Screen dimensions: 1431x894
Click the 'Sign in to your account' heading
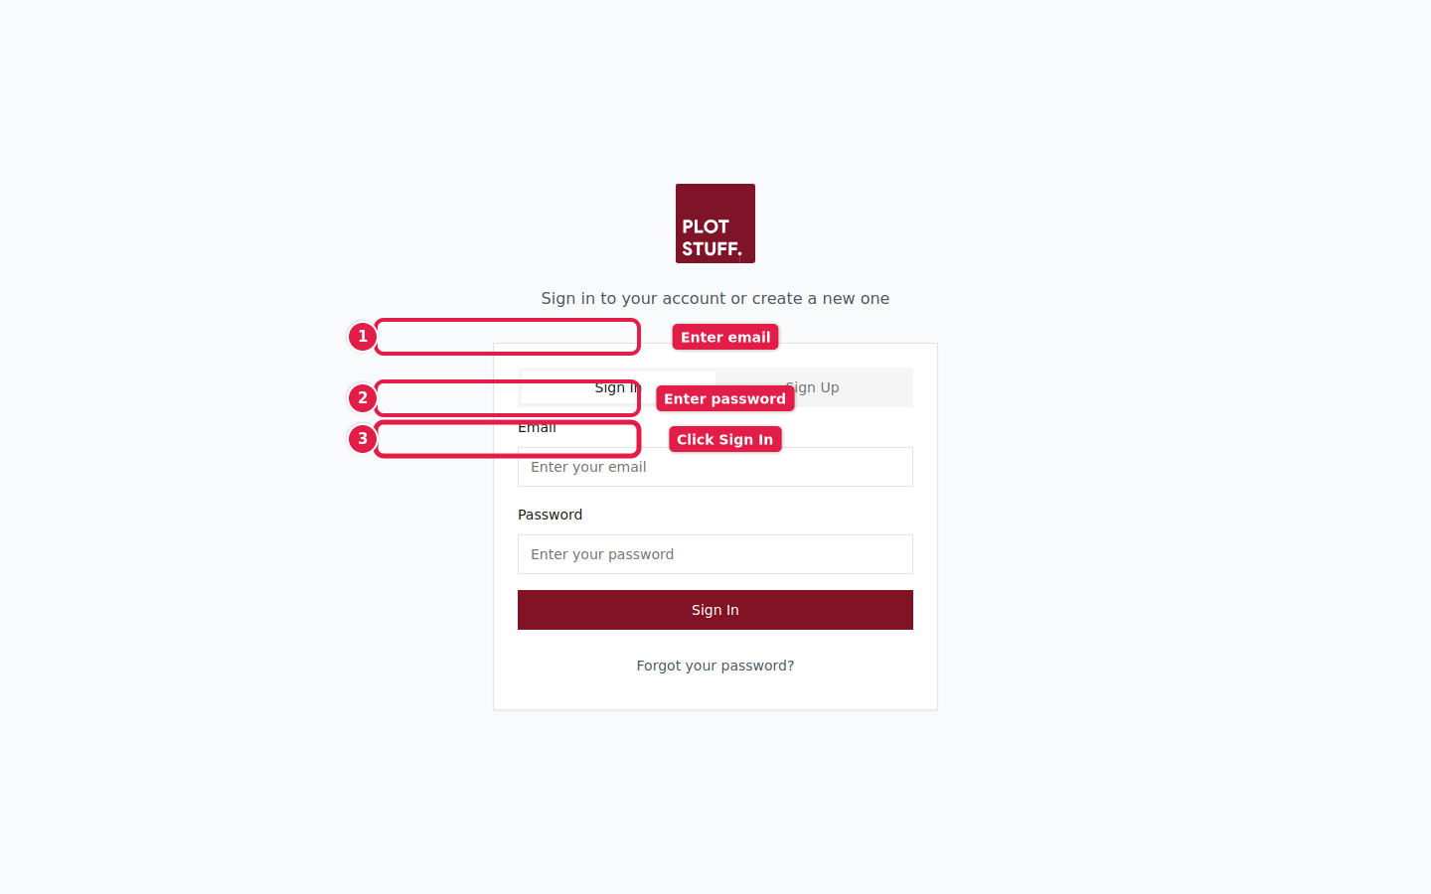pyautogui.click(x=715, y=299)
